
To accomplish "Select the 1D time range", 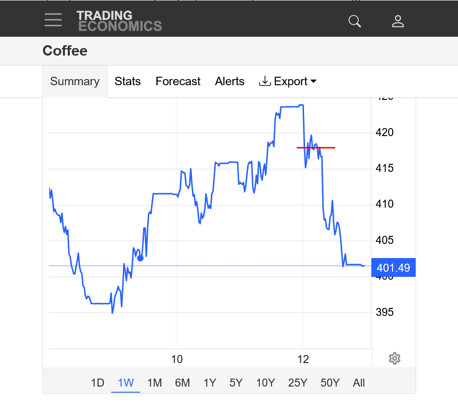I will [x=97, y=383].
